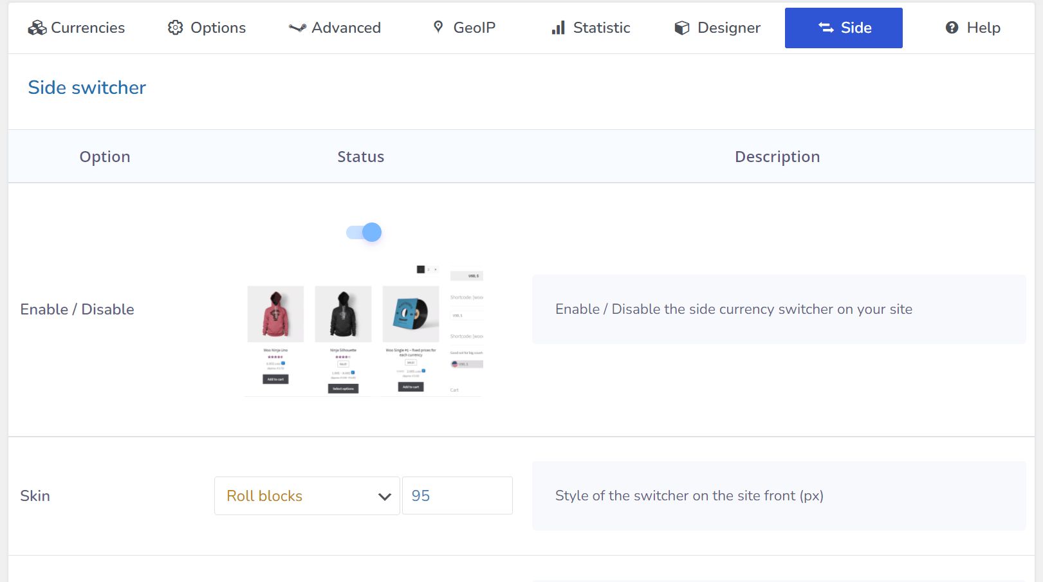The width and height of the screenshot is (1043, 582).
Task: Click the Side tab arrows icon
Action: point(826,28)
